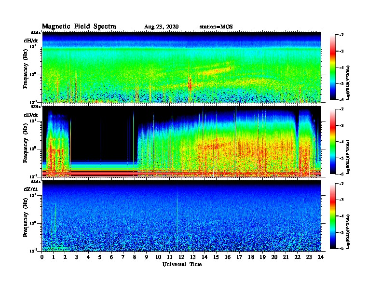The width and height of the screenshot is (382, 295).
Task: Click the 10^0 frequency tick of dZ/dt panel
Action: click(32, 223)
